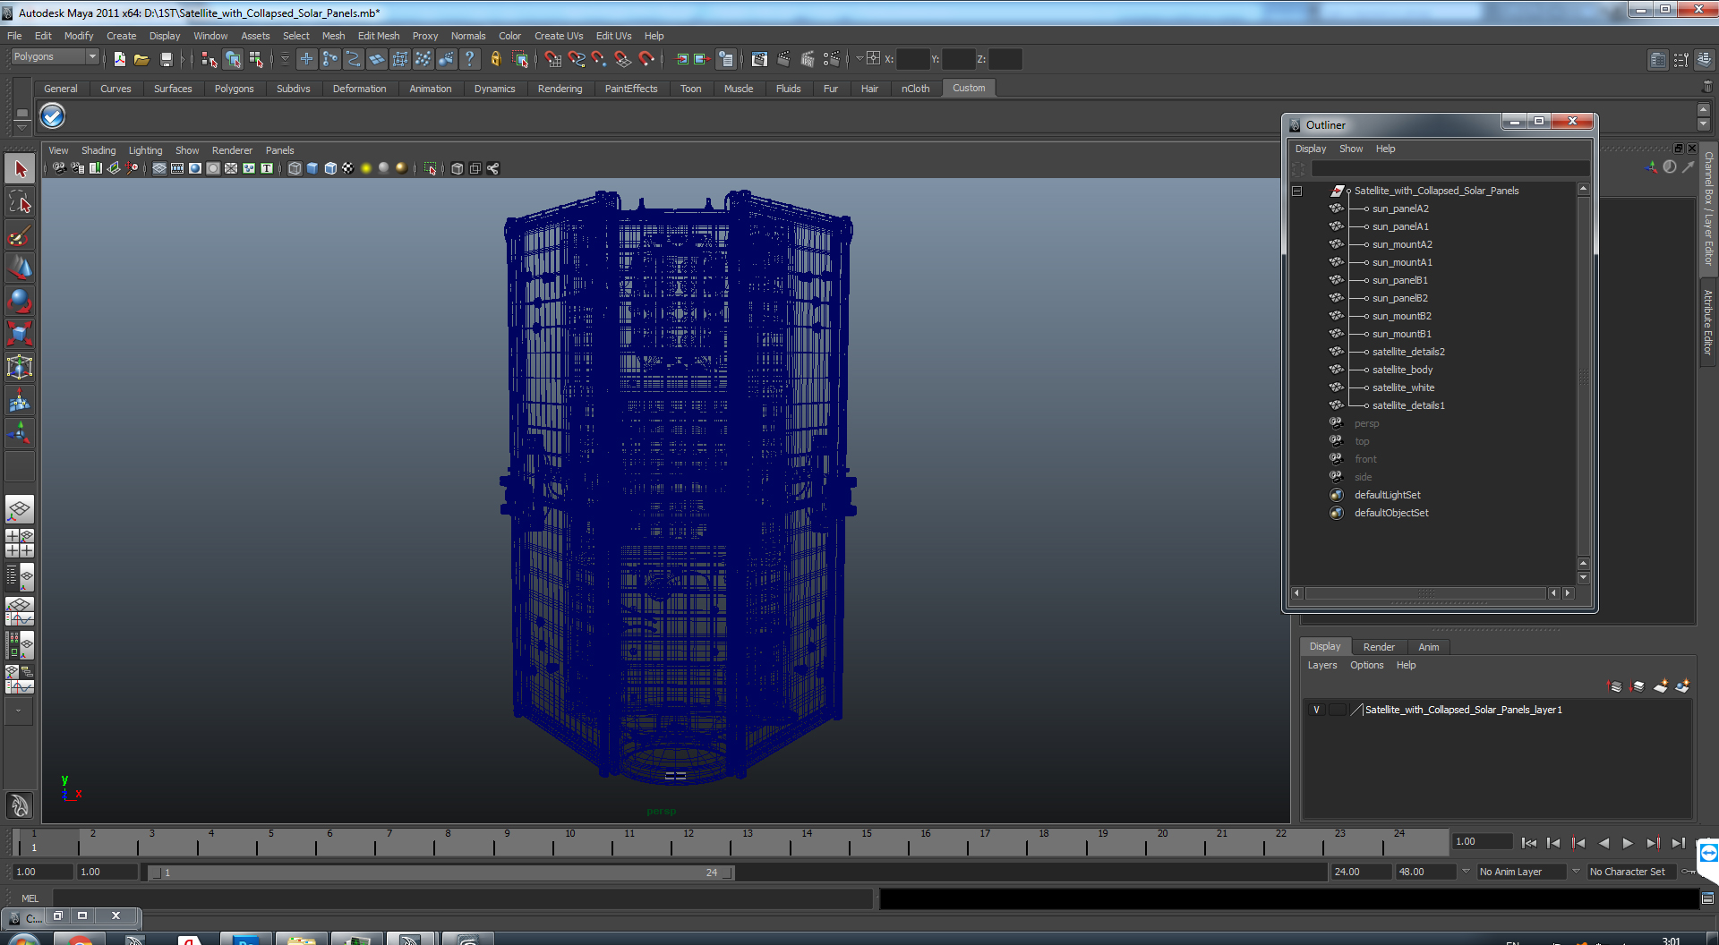Open viewport Shading menu
This screenshot has height=945, width=1719.
(x=98, y=150)
